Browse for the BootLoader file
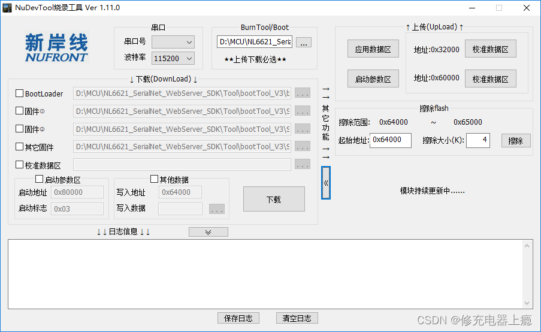The width and height of the screenshot is (541, 332). pyautogui.click(x=303, y=93)
